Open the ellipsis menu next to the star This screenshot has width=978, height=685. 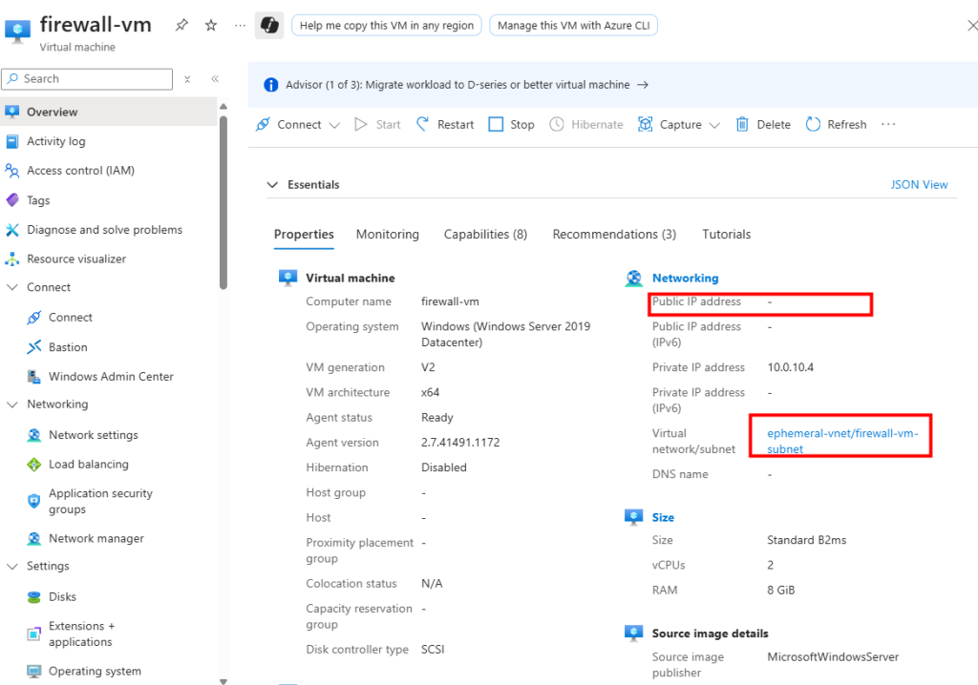click(x=240, y=26)
